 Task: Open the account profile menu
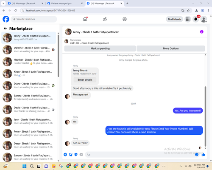(204, 19)
